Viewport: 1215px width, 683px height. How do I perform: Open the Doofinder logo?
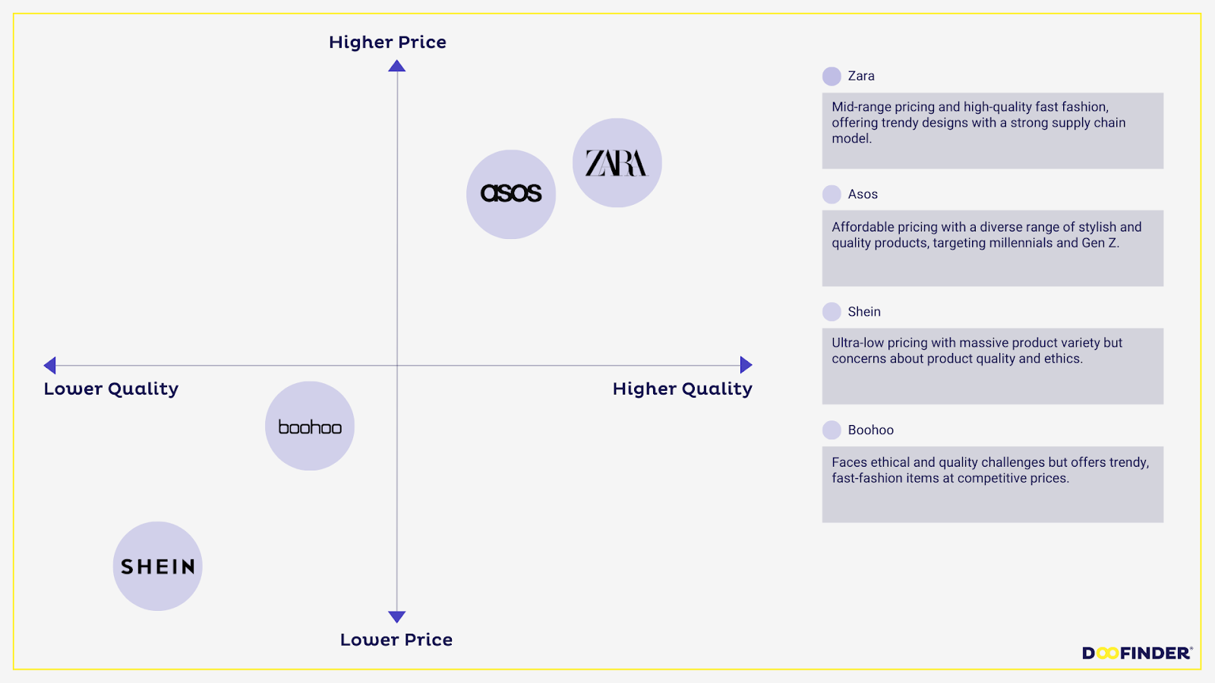click(x=1137, y=653)
